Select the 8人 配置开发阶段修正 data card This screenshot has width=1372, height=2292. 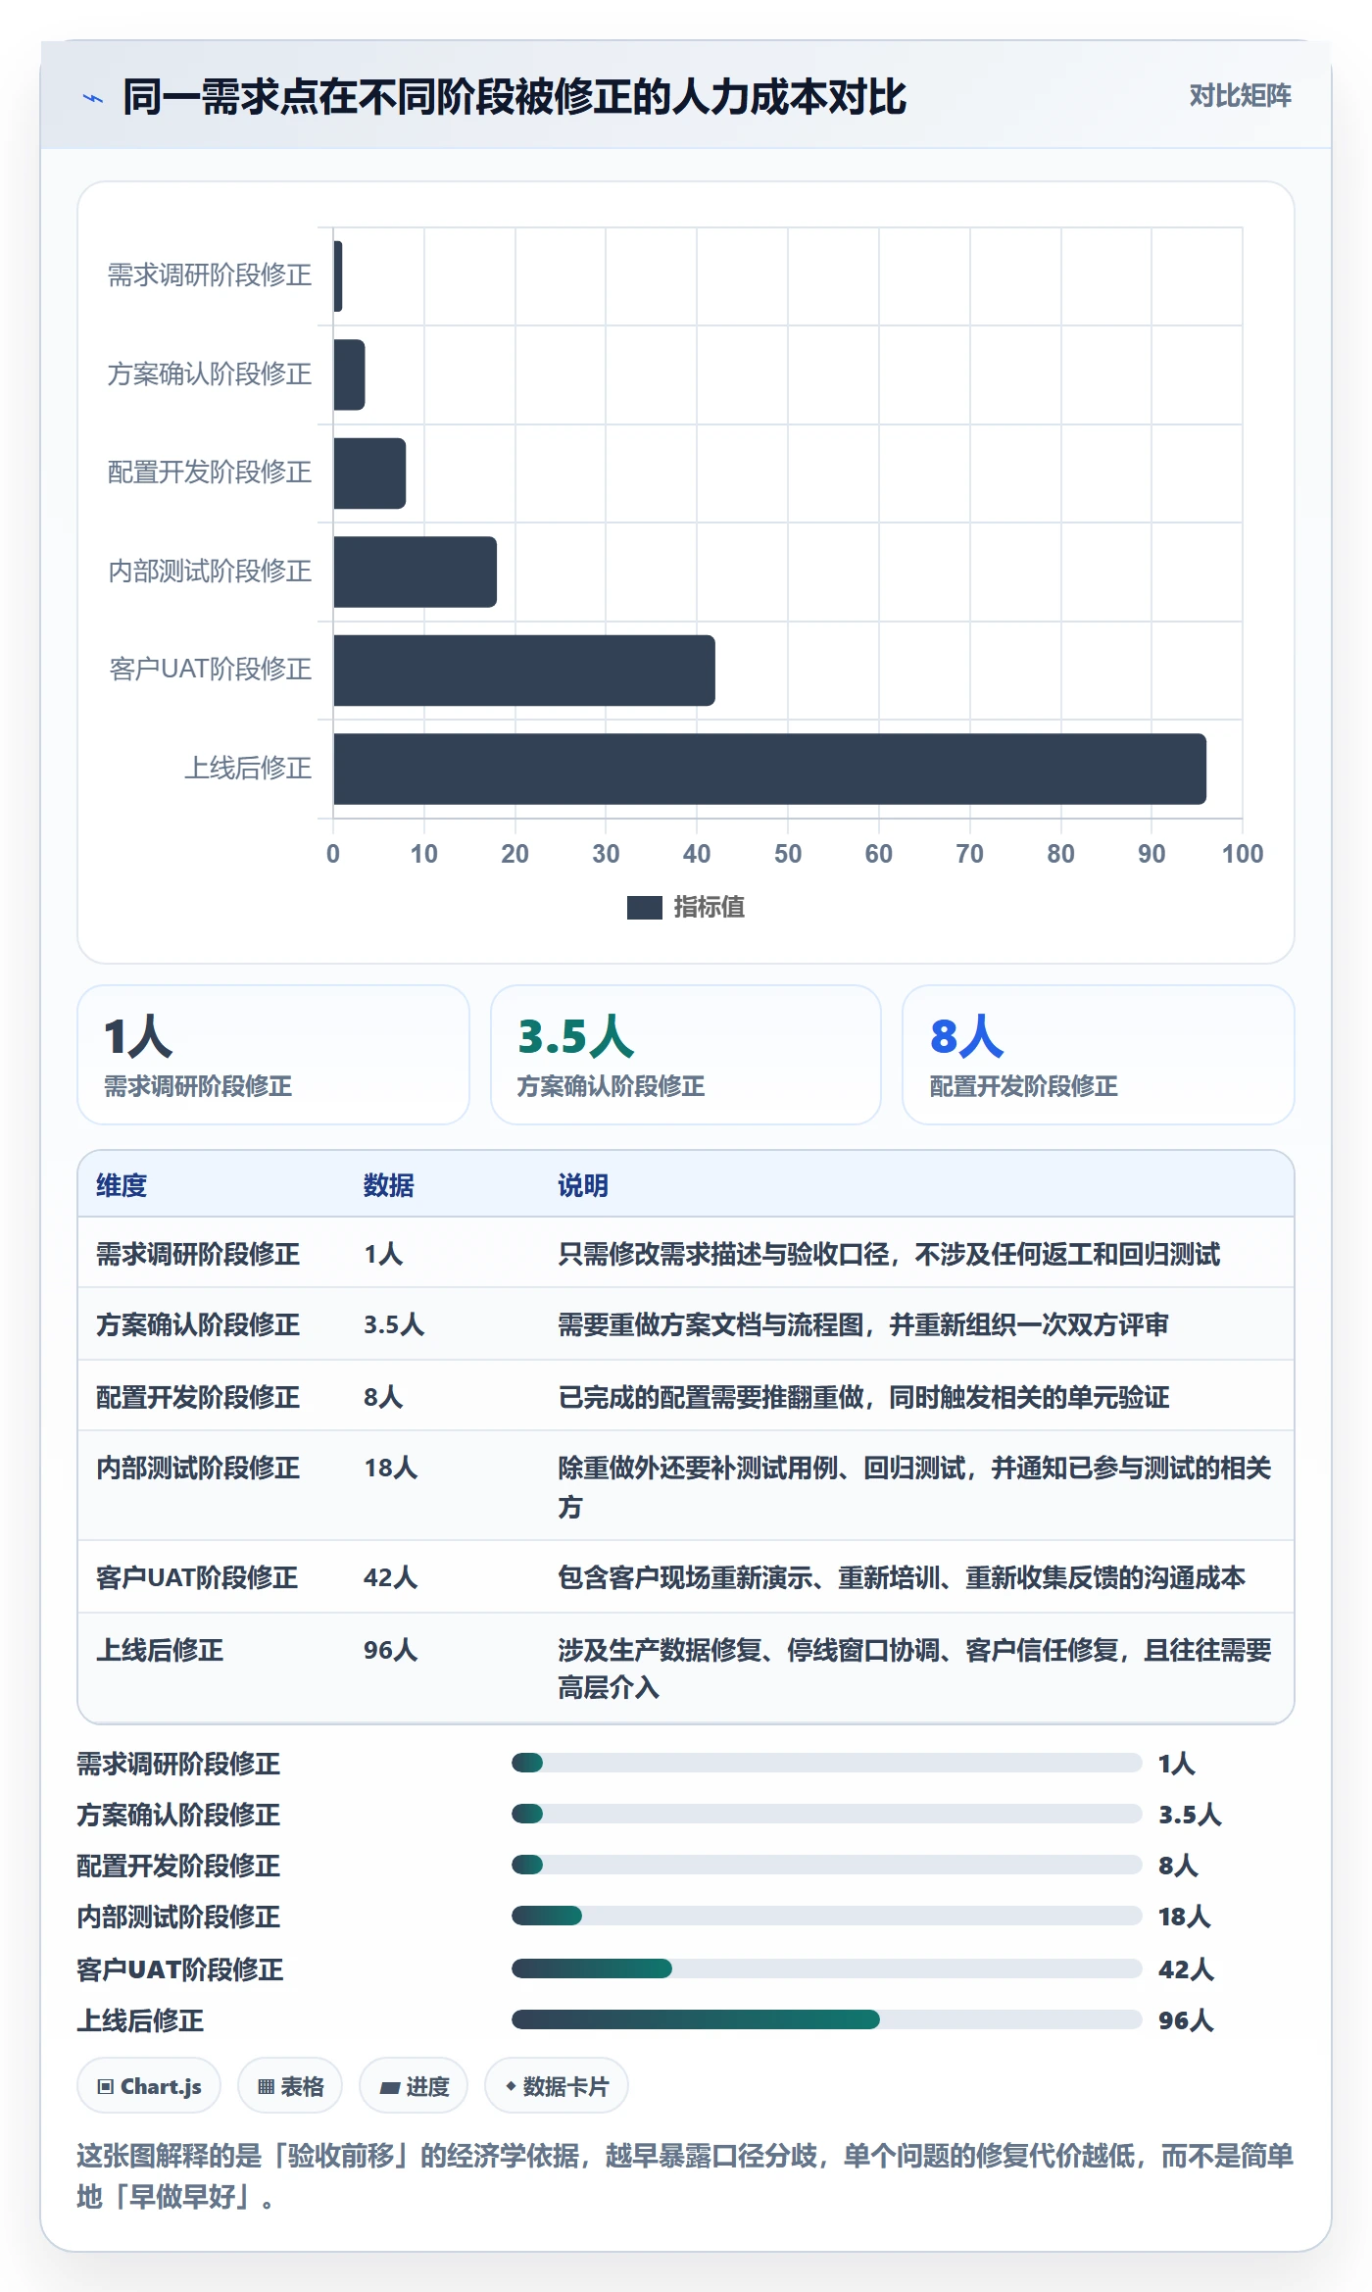tap(1099, 1055)
